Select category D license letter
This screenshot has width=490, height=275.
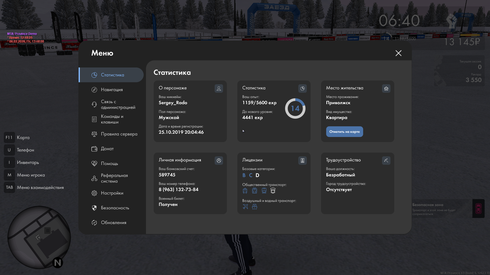click(257, 175)
